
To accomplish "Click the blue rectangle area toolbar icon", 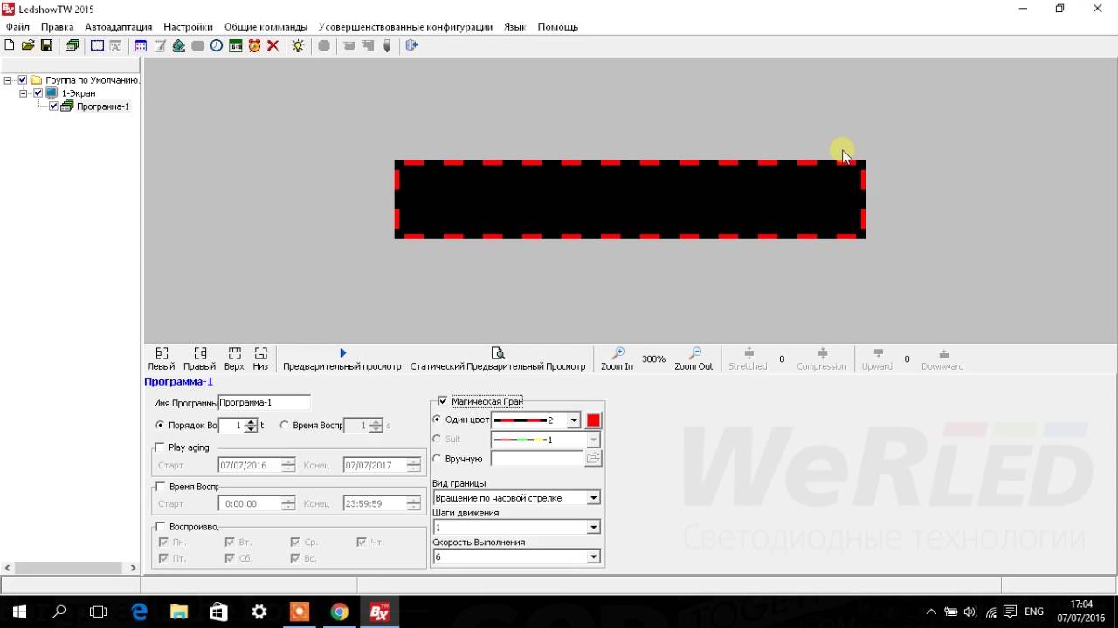I will pos(97,45).
